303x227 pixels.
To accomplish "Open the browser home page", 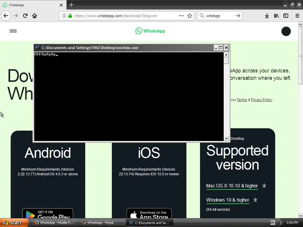I will coord(35,16).
